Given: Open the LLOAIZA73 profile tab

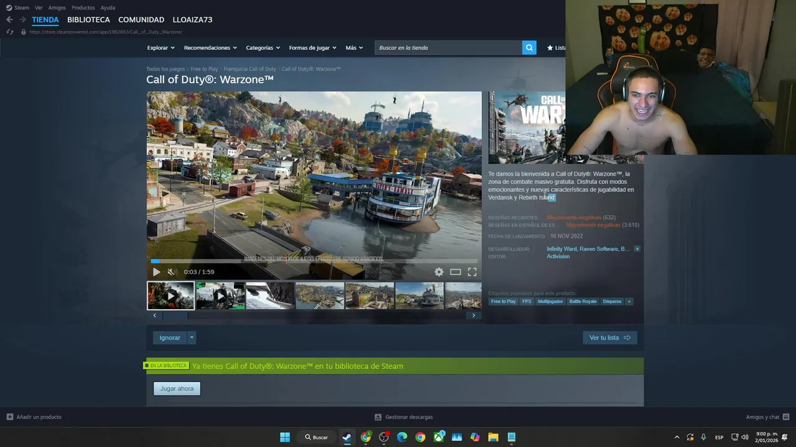Looking at the screenshot, I should (x=192, y=20).
